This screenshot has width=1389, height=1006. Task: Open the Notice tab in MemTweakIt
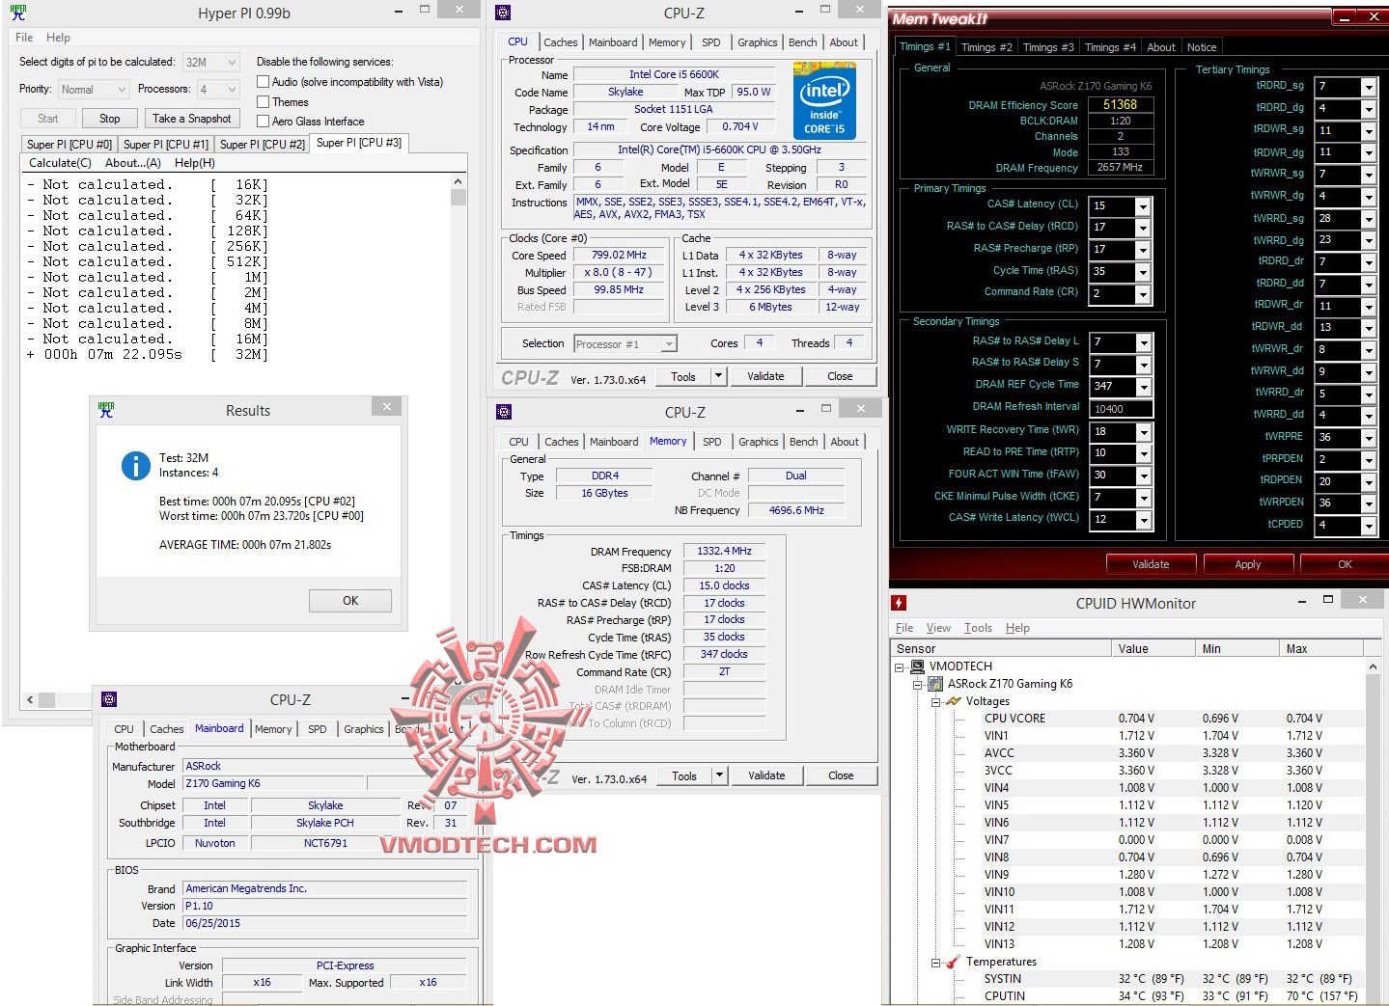click(1202, 47)
